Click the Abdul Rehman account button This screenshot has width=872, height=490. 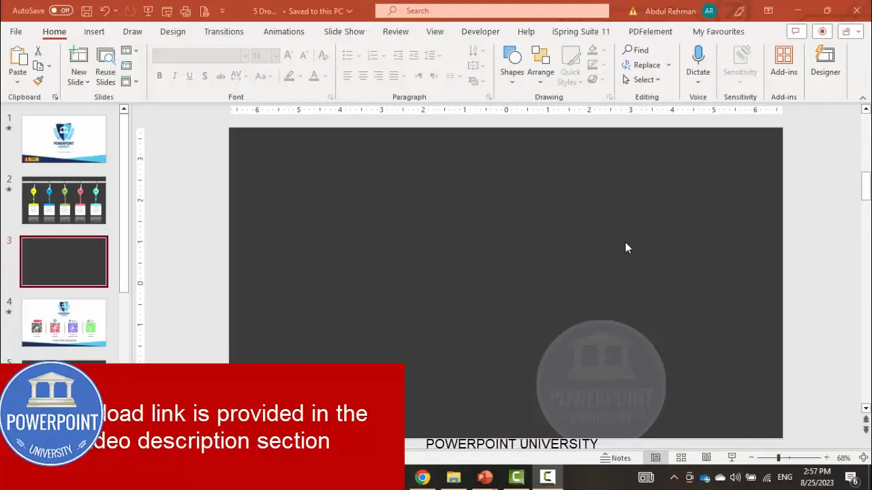tap(681, 11)
